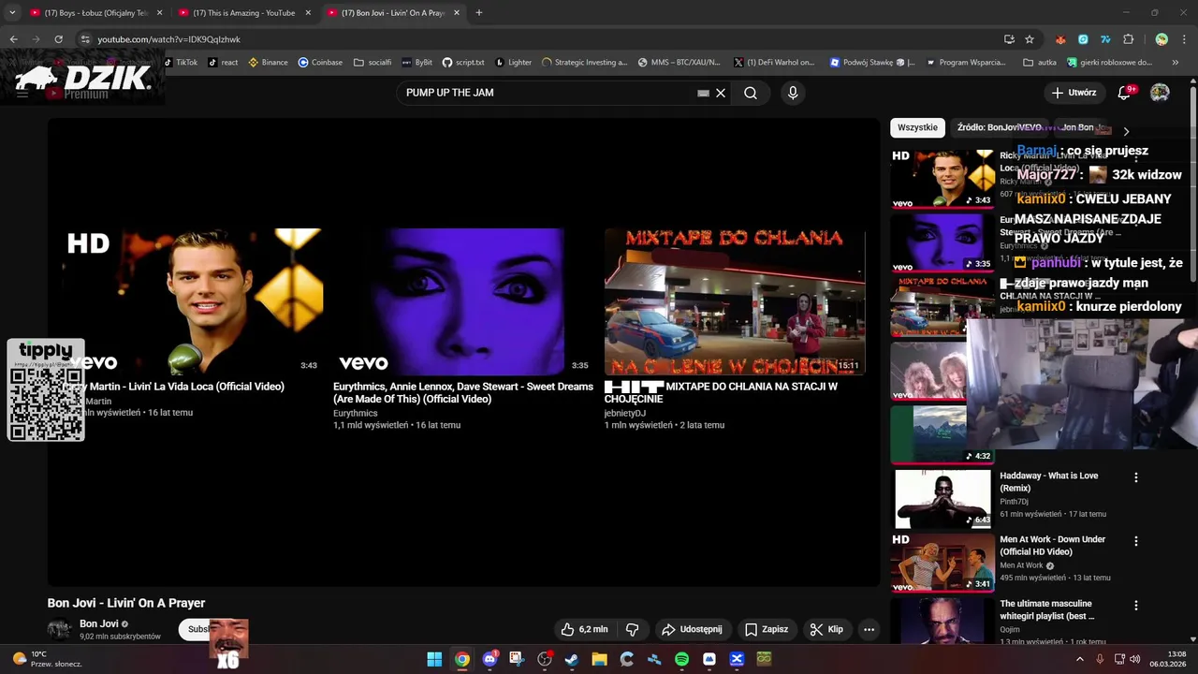Open Eurythmics Sweet Dreams endscreen suggestion
The image size is (1198, 674).
tap(462, 301)
